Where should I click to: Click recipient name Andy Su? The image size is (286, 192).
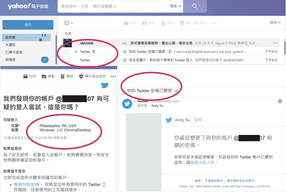pyautogui.click(x=157, y=106)
